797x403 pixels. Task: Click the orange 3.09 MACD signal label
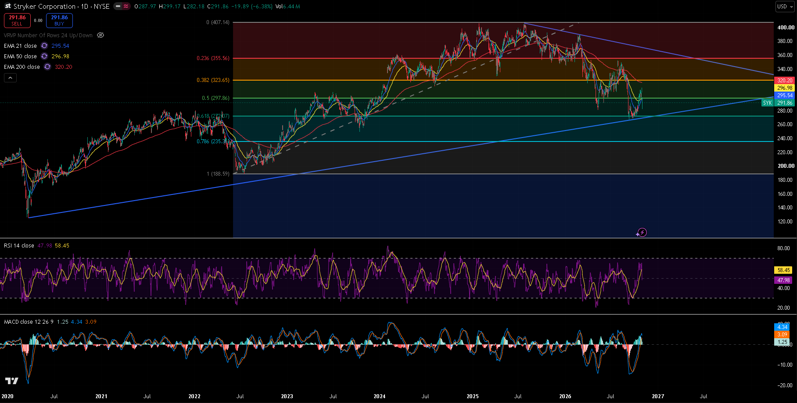tap(782, 334)
